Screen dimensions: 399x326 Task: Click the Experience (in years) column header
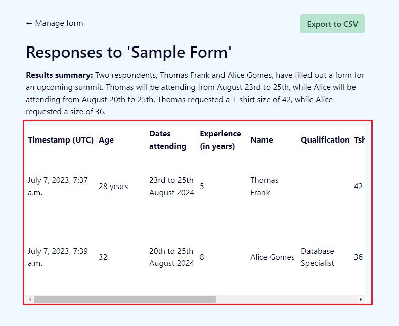pos(220,140)
